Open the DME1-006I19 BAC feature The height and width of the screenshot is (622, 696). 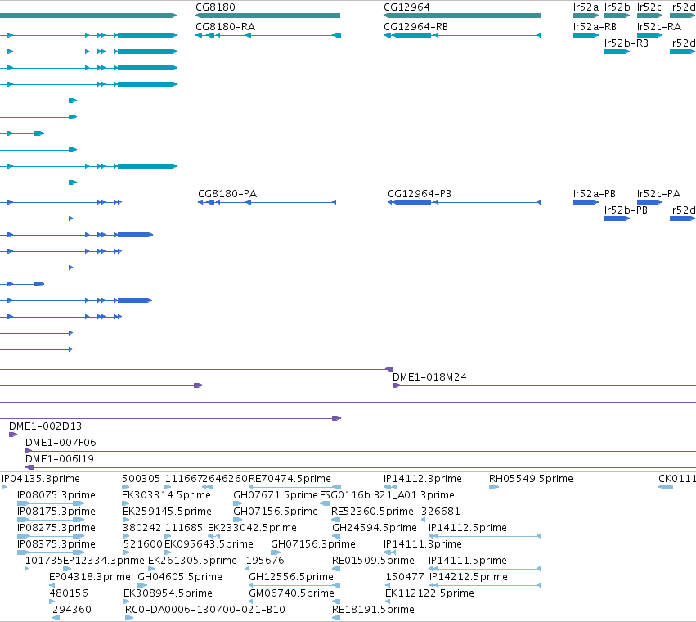coord(60,459)
